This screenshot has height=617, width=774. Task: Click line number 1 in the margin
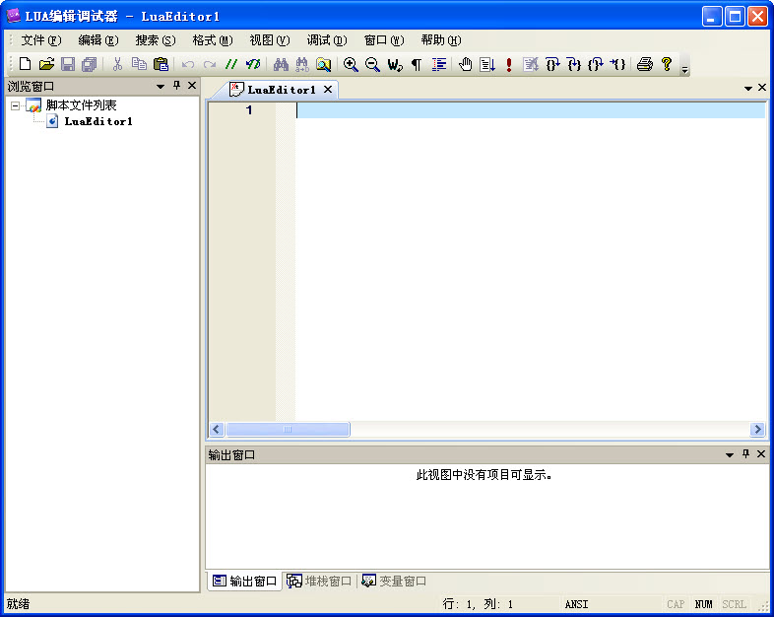[249, 109]
